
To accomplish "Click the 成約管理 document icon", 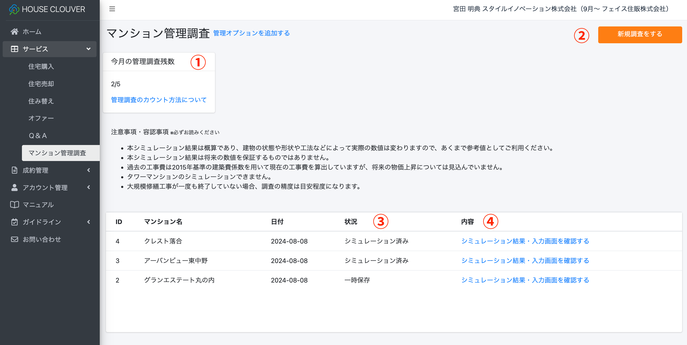I will point(14,170).
